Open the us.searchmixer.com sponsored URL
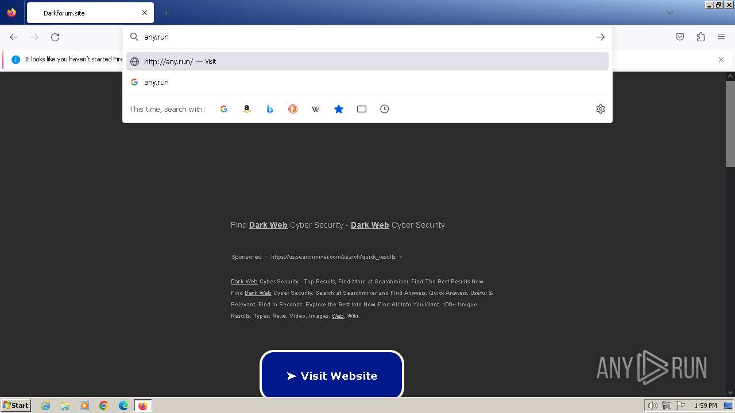 pyautogui.click(x=334, y=257)
